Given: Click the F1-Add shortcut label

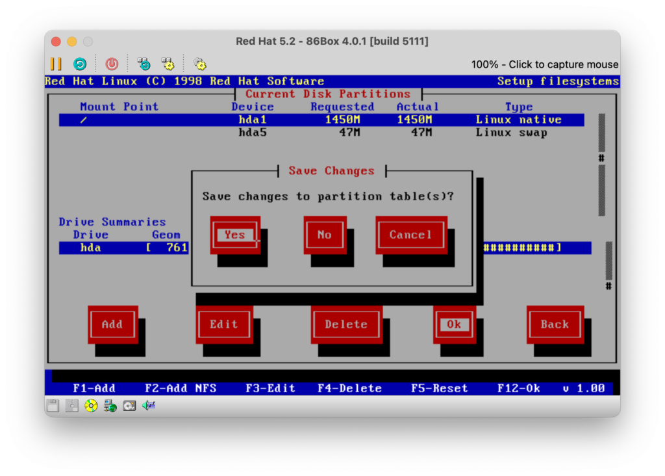Looking at the screenshot, I should click(94, 388).
